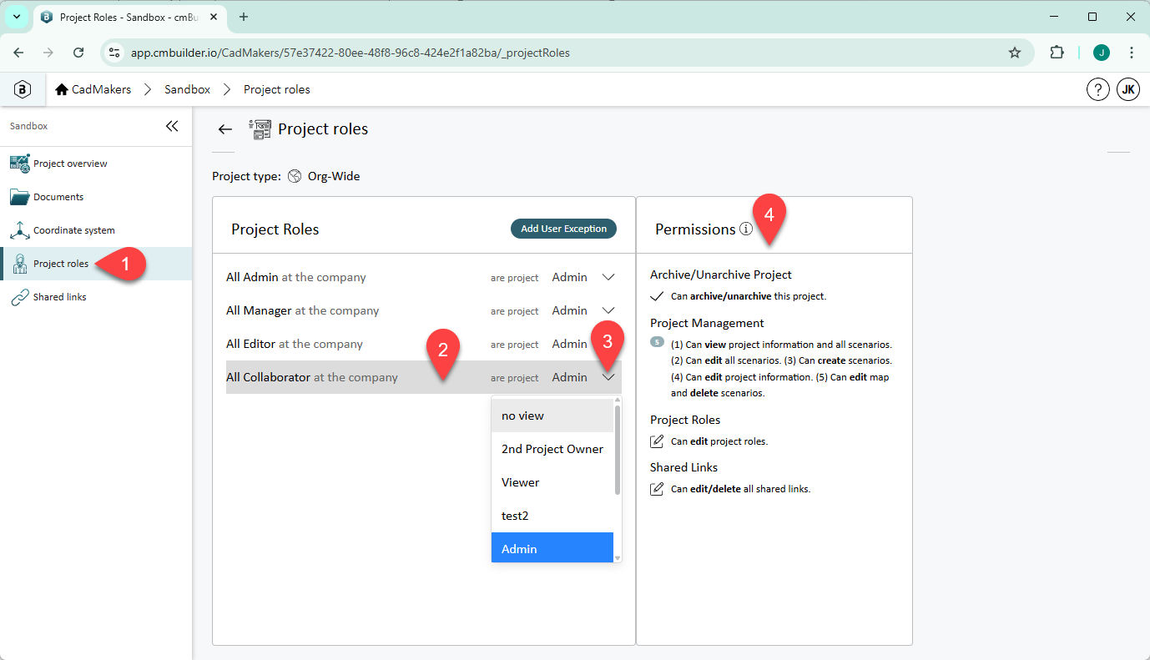Click the Shared links chain icon
1150x660 pixels.
point(20,297)
